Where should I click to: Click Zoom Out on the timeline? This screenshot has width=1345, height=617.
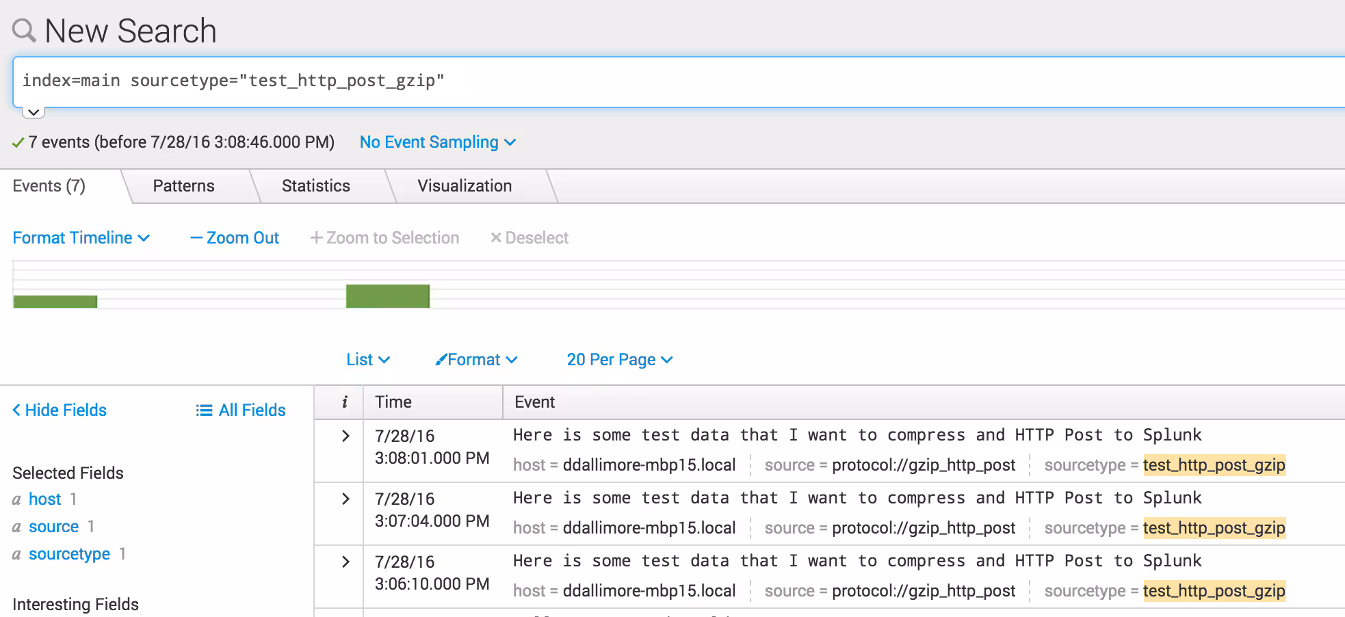pos(235,238)
